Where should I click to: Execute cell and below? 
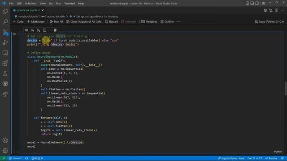(x=39, y=30)
